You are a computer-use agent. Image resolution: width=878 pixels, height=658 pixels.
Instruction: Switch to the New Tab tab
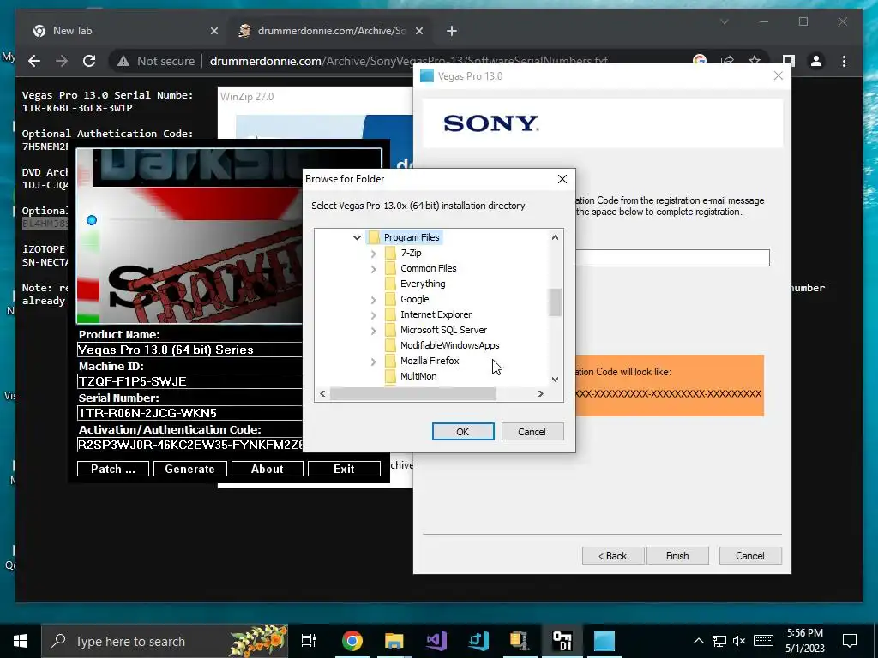124,31
